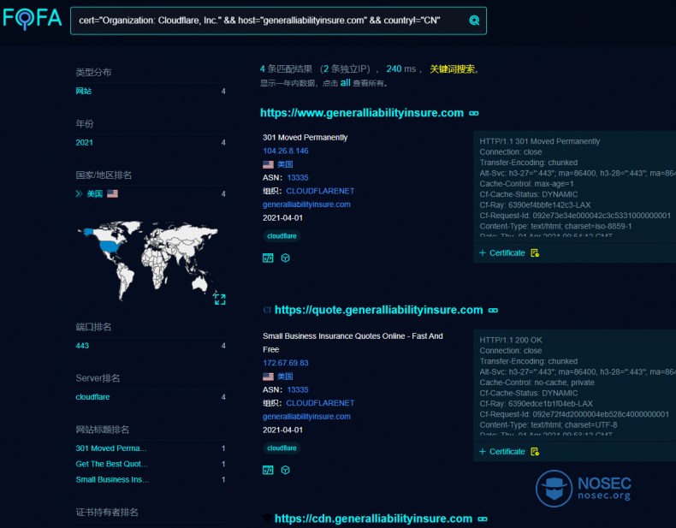Screen dimensions: 676x528
Task: Open https://cdn.generalliabilityinsure.com result link
Action: click(373, 519)
